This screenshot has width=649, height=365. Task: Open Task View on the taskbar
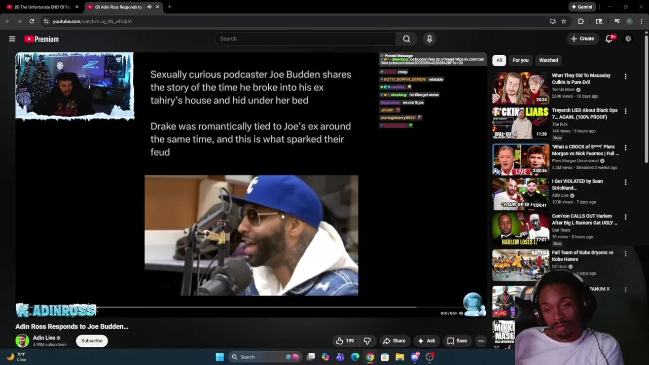tap(311, 357)
